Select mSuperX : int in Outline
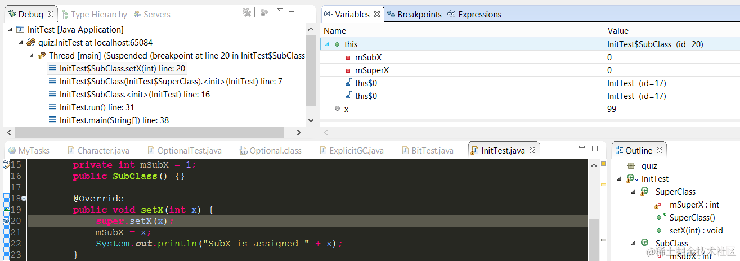 click(x=694, y=205)
